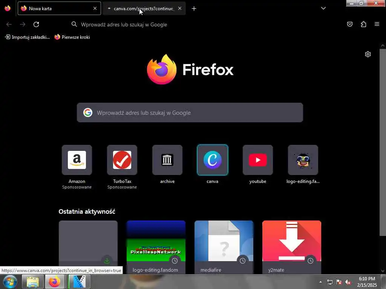Close the canva.com projects tab
Viewport: 386px width, 289px height.
[x=180, y=8]
